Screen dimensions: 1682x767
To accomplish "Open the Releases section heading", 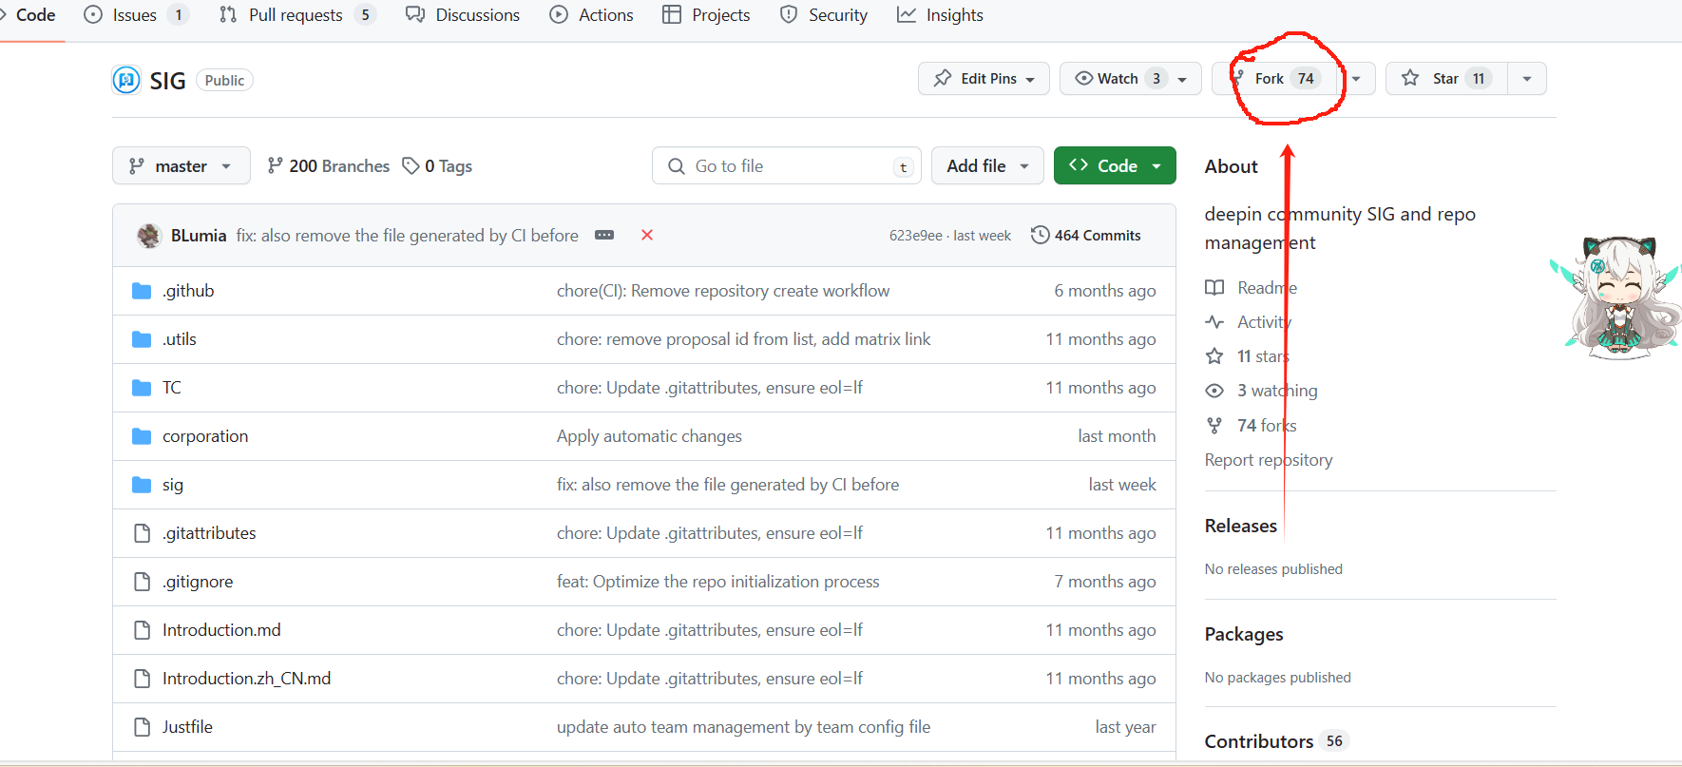I will [1241, 526].
